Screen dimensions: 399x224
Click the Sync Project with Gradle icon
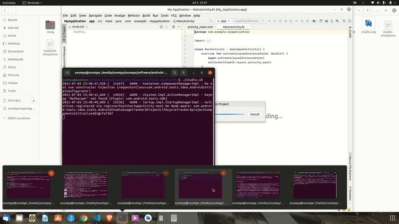[326, 21]
